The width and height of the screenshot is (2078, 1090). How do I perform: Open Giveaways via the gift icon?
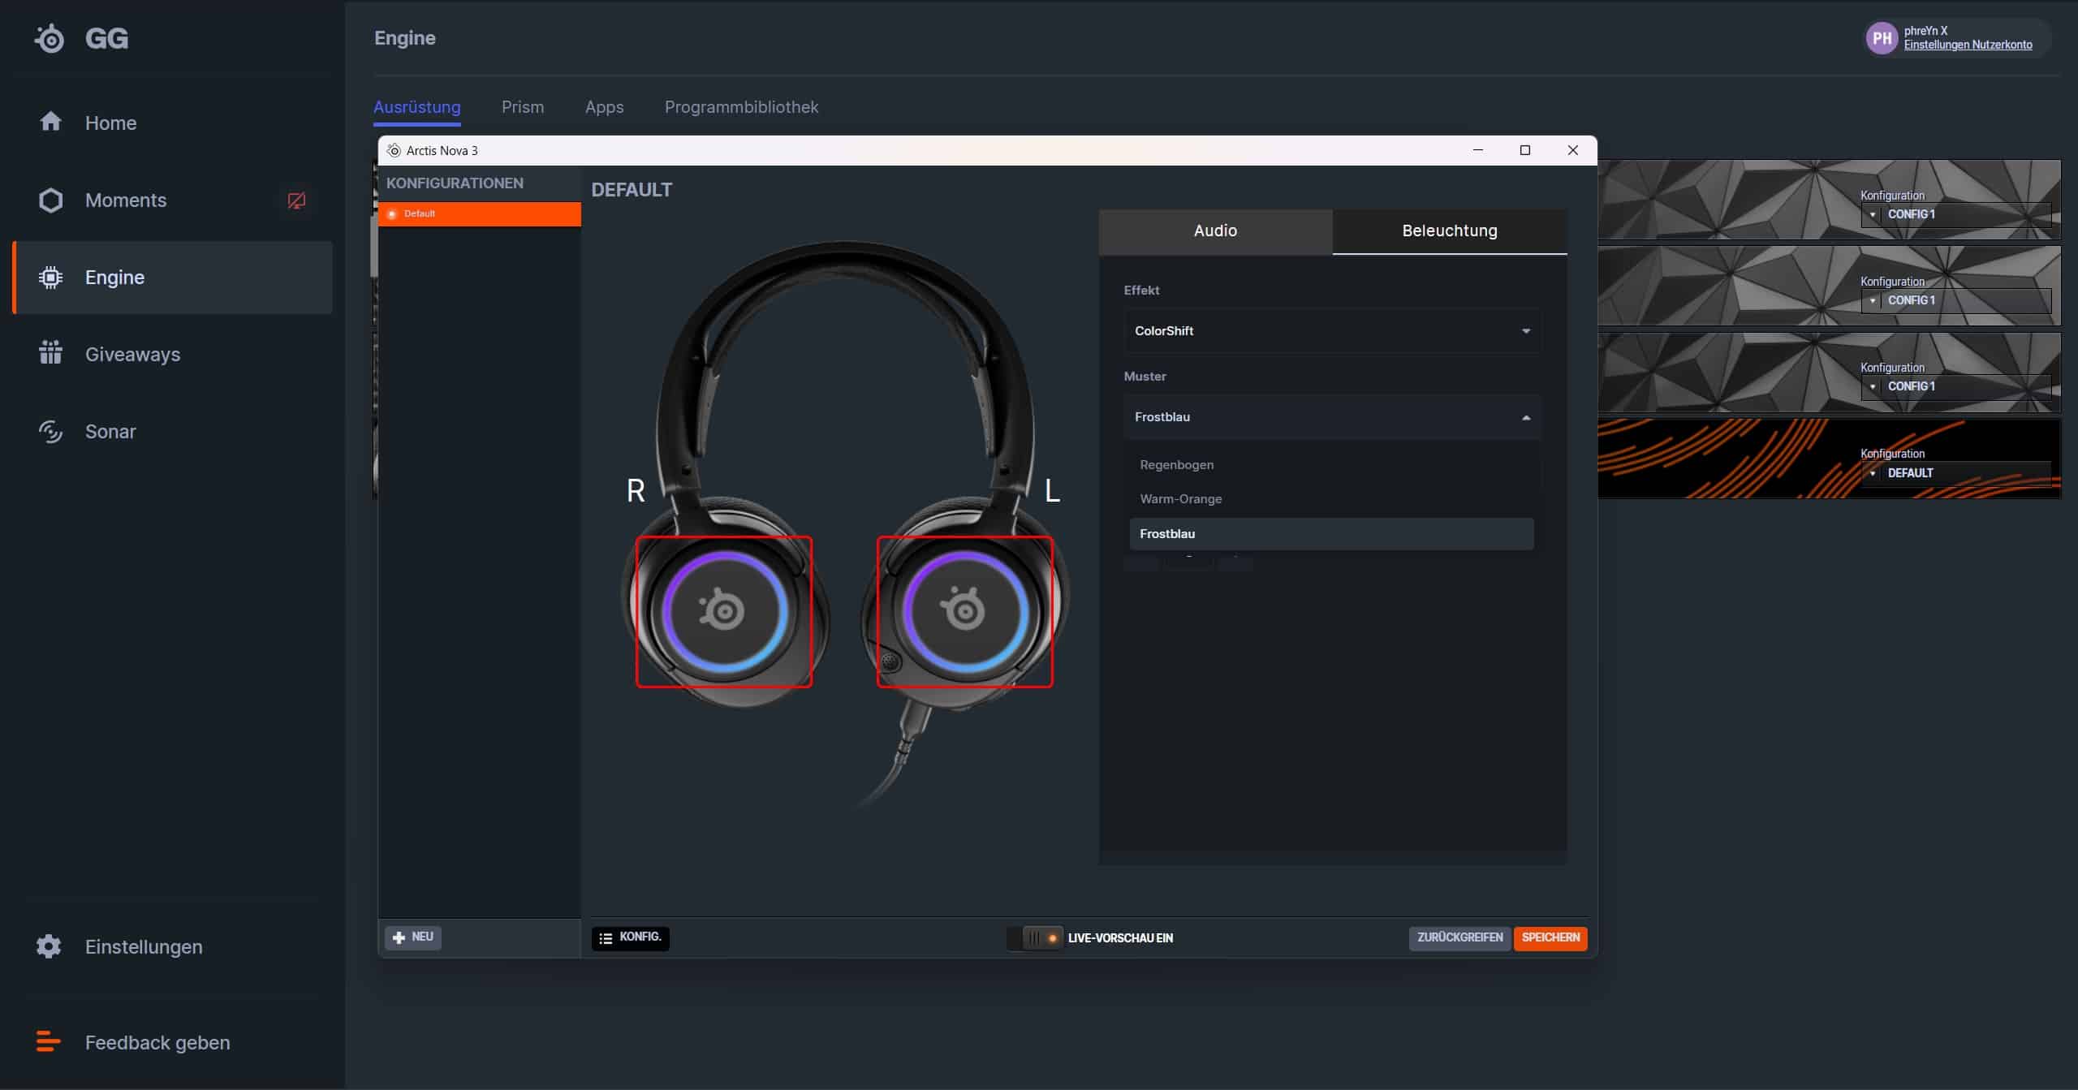coord(50,353)
